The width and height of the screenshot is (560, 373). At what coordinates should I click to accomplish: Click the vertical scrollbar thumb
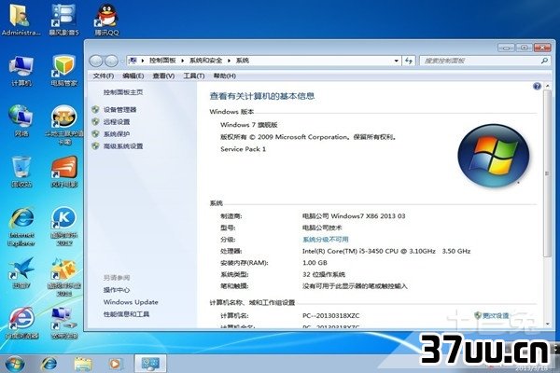547,173
